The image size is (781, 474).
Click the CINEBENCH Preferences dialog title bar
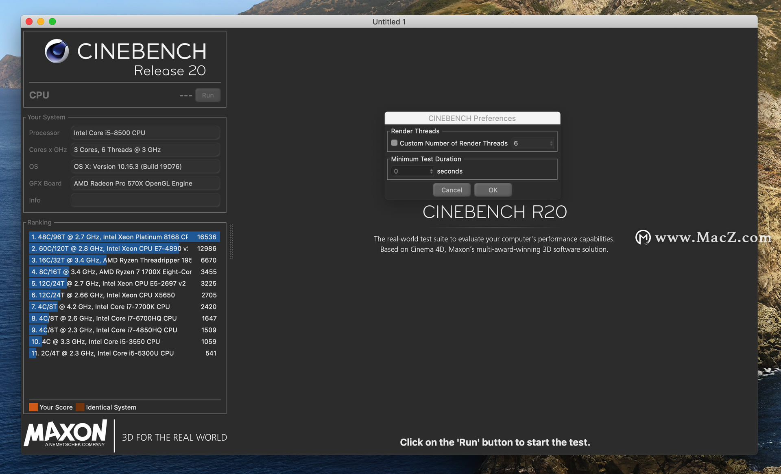click(x=472, y=118)
